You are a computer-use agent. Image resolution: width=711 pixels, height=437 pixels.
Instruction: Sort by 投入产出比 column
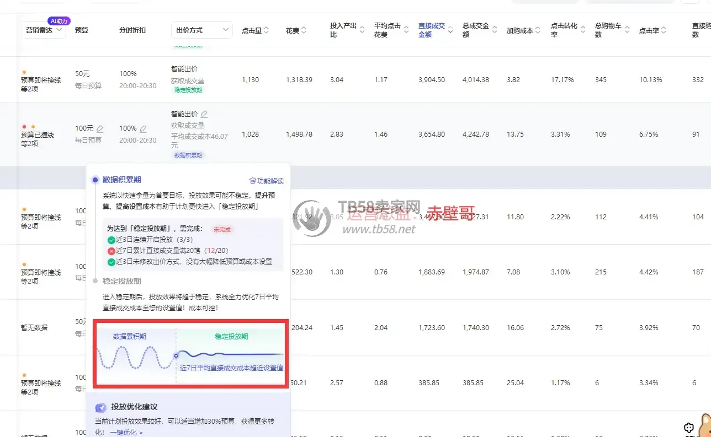click(x=362, y=30)
